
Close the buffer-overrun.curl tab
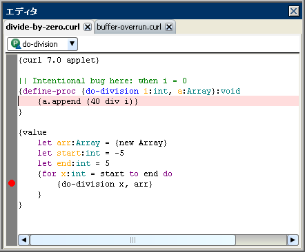pos(169,27)
